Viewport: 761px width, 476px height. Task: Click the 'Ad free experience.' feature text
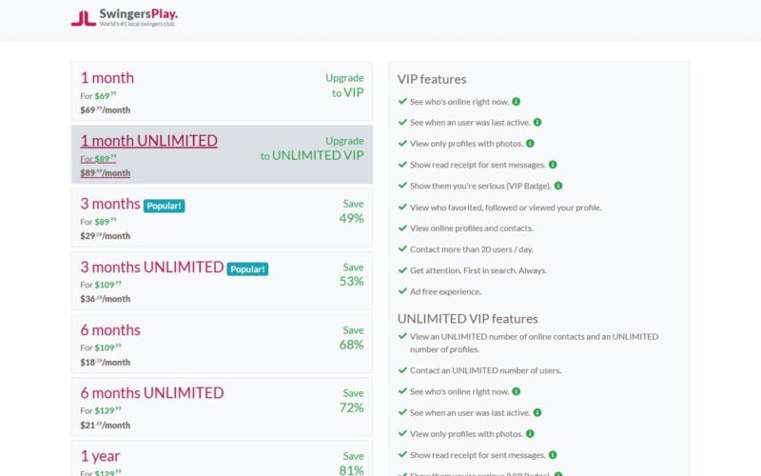445,291
